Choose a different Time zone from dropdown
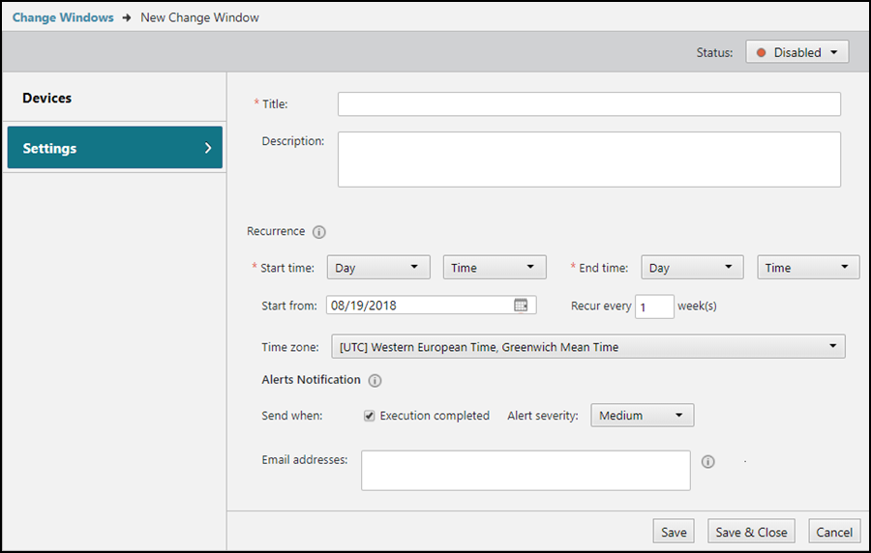This screenshot has height=553, width=871. pyautogui.click(x=587, y=347)
